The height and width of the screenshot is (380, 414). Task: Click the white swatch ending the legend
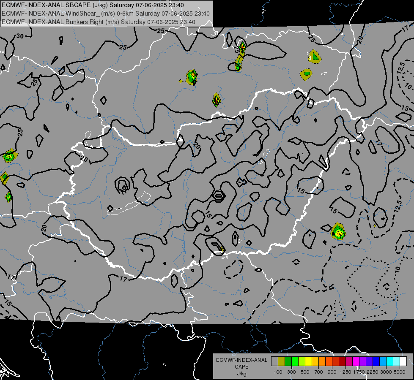tap(403, 361)
